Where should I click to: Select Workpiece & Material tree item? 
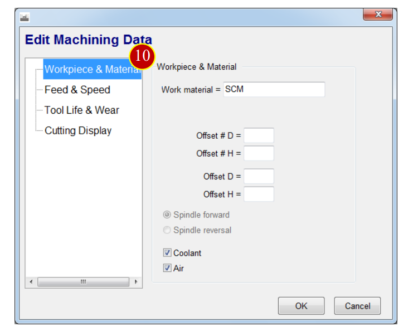92,69
